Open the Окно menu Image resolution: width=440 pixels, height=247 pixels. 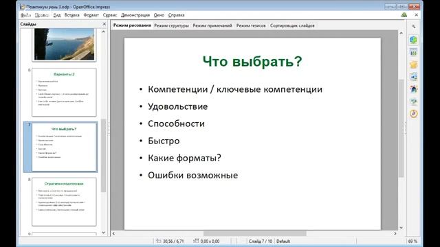coord(159,15)
